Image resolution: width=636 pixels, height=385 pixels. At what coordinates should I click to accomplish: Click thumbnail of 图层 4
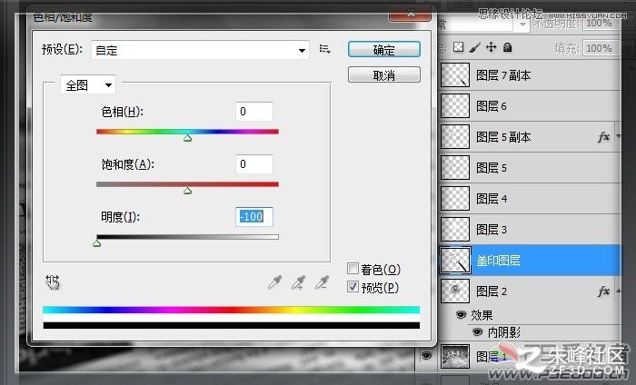pyautogui.click(x=455, y=198)
